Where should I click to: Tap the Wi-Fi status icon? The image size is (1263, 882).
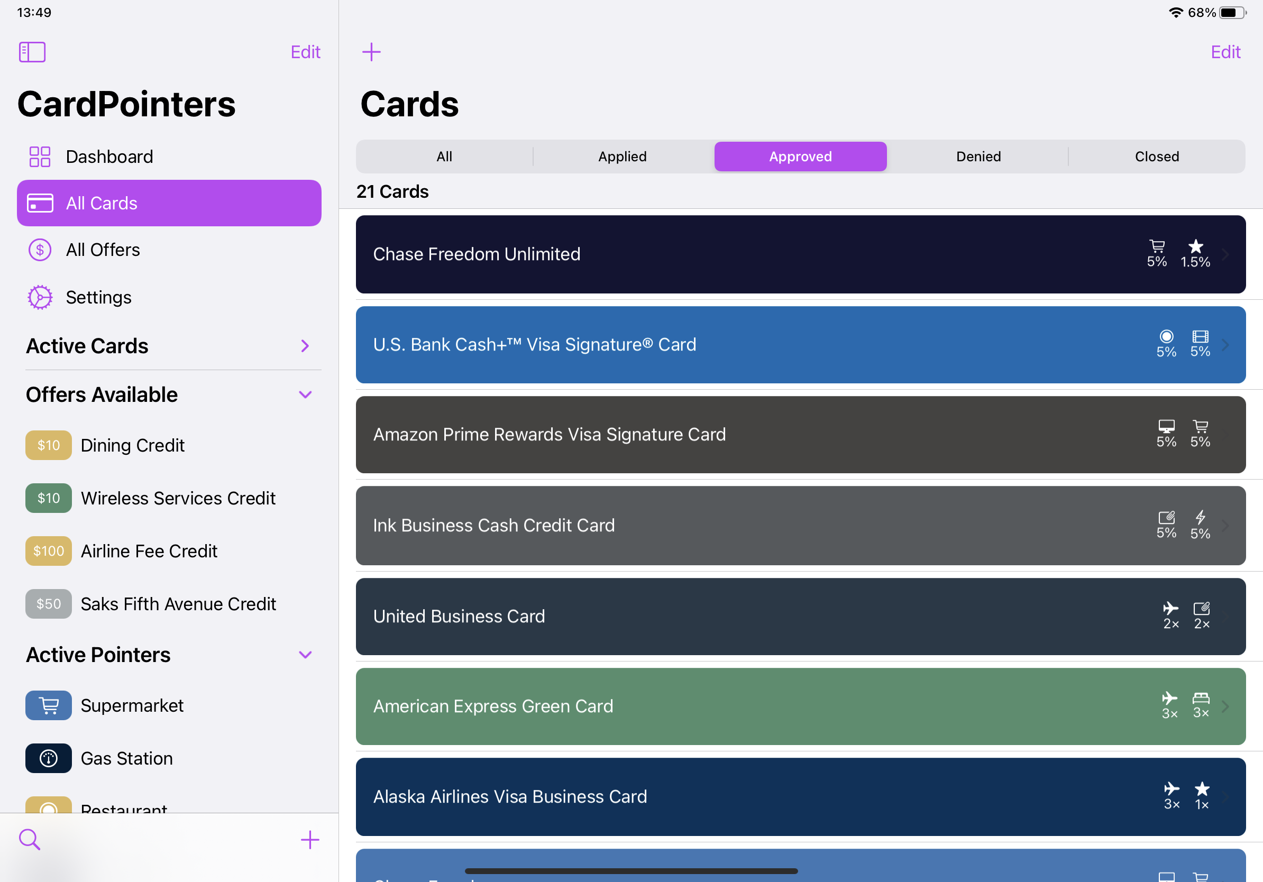(x=1176, y=13)
